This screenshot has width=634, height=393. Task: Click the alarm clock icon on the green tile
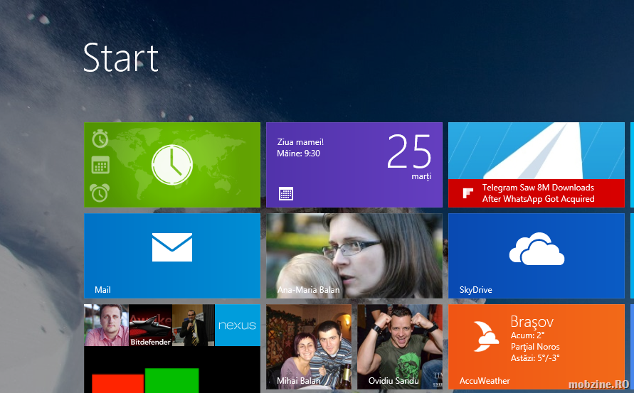click(x=100, y=193)
